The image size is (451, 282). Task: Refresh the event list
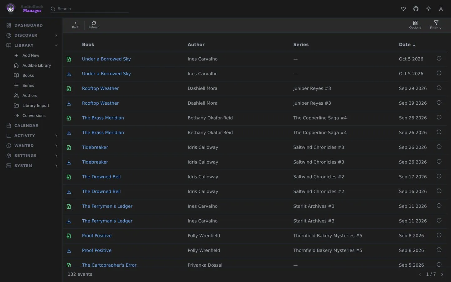(94, 25)
